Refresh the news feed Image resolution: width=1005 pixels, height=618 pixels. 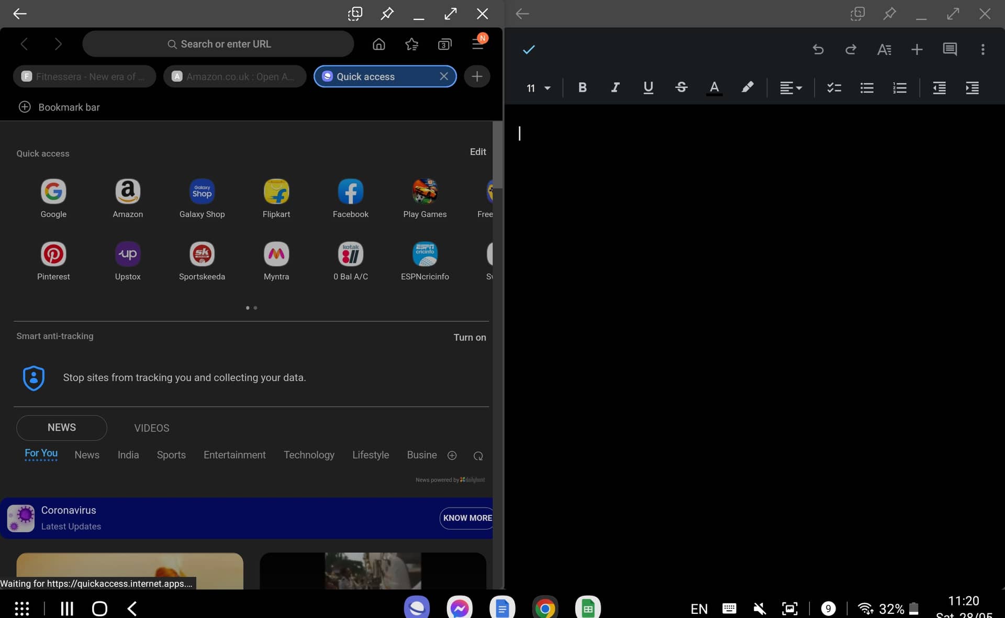click(x=478, y=456)
